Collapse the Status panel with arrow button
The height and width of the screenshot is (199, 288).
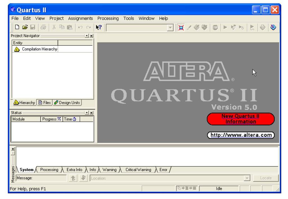pos(87,113)
